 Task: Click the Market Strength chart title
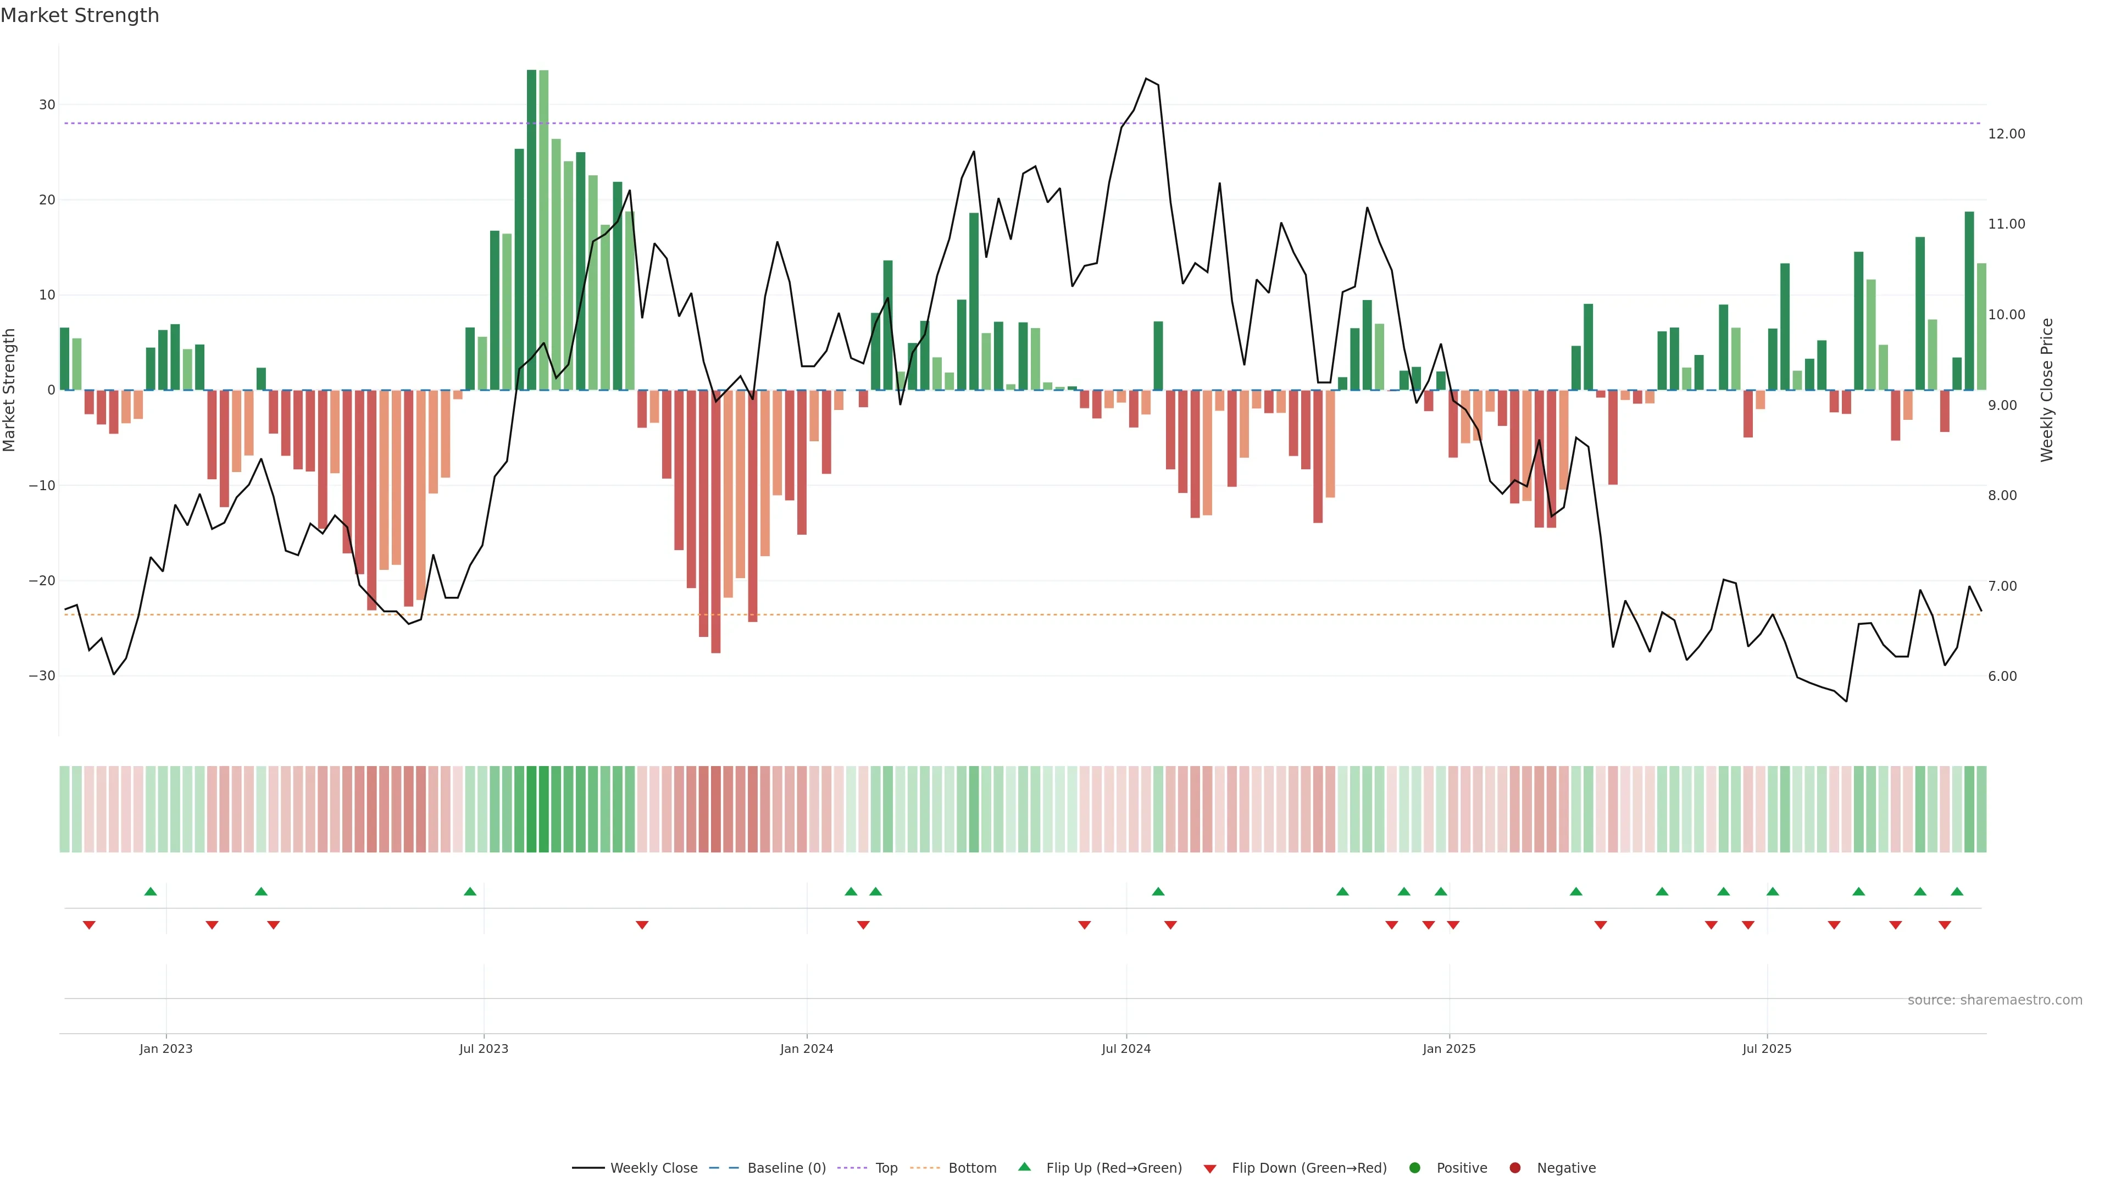(80, 15)
